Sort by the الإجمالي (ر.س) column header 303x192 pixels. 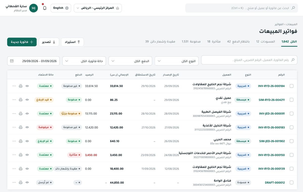pyautogui.click(x=119, y=75)
